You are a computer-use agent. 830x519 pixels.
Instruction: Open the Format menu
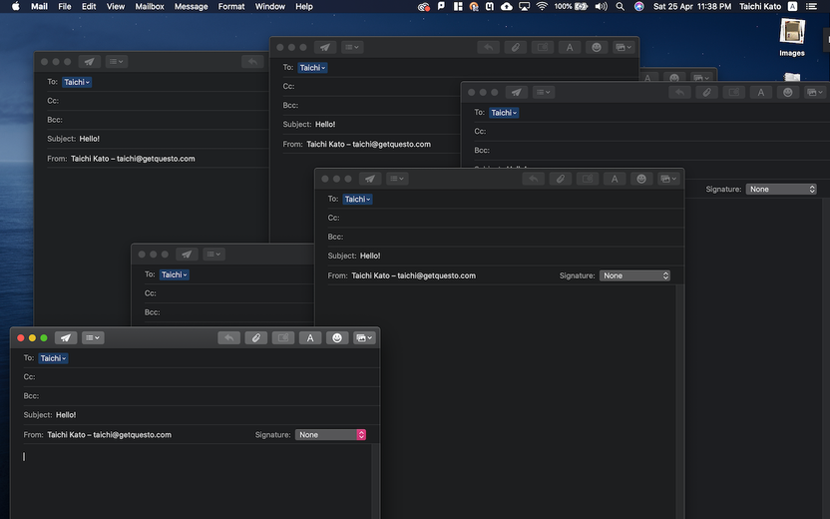click(x=231, y=6)
